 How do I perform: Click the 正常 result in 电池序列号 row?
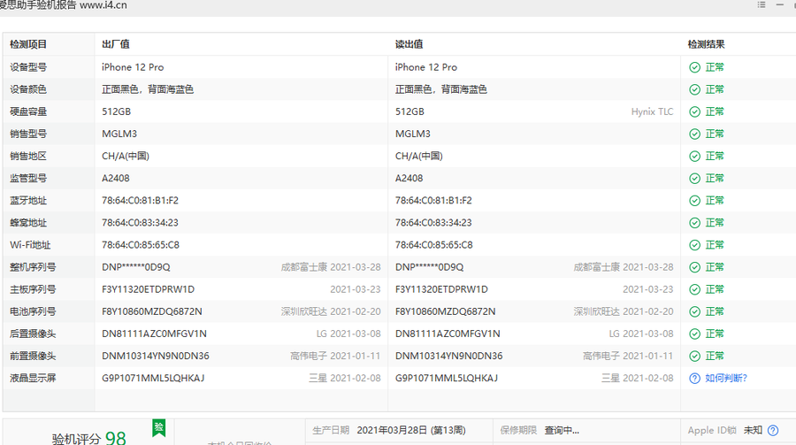point(715,311)
